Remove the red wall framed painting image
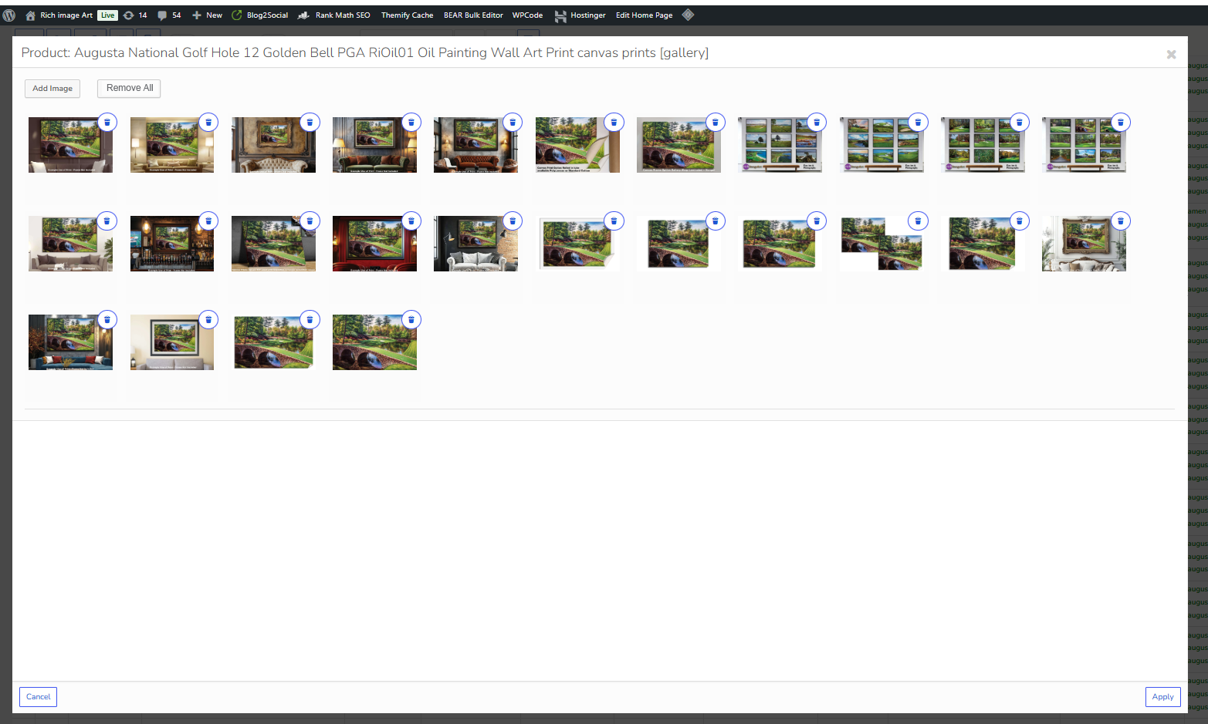Screen dimensions: 1208x724 (411, 221)
